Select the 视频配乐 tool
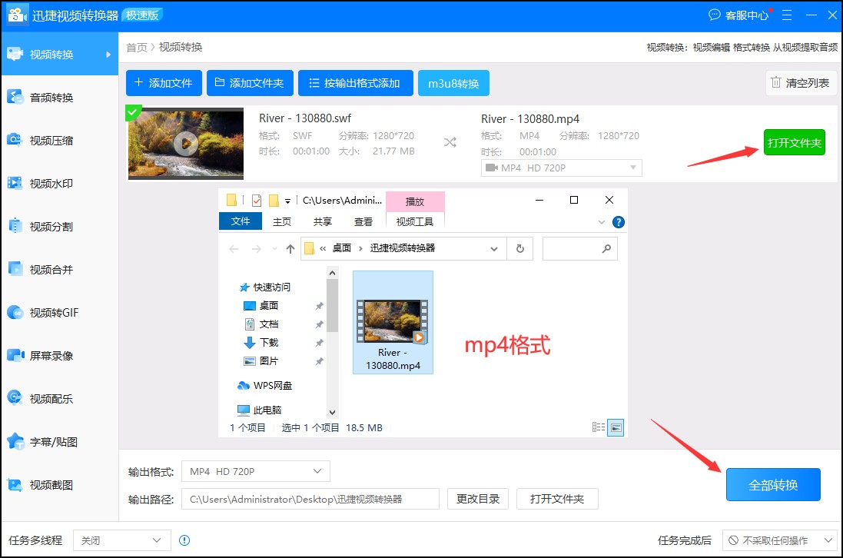 tap(51, 398)
